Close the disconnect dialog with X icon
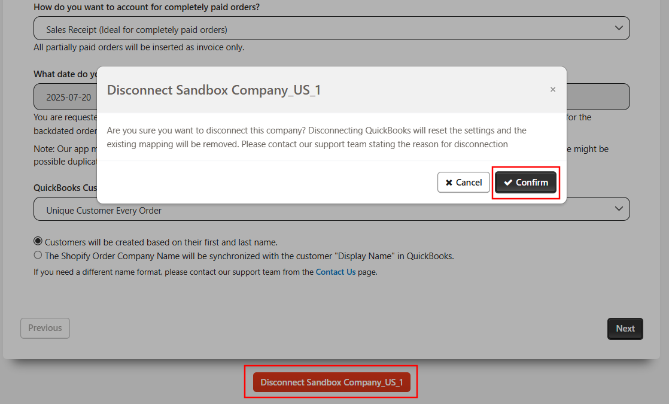 [x=552, y=90]
